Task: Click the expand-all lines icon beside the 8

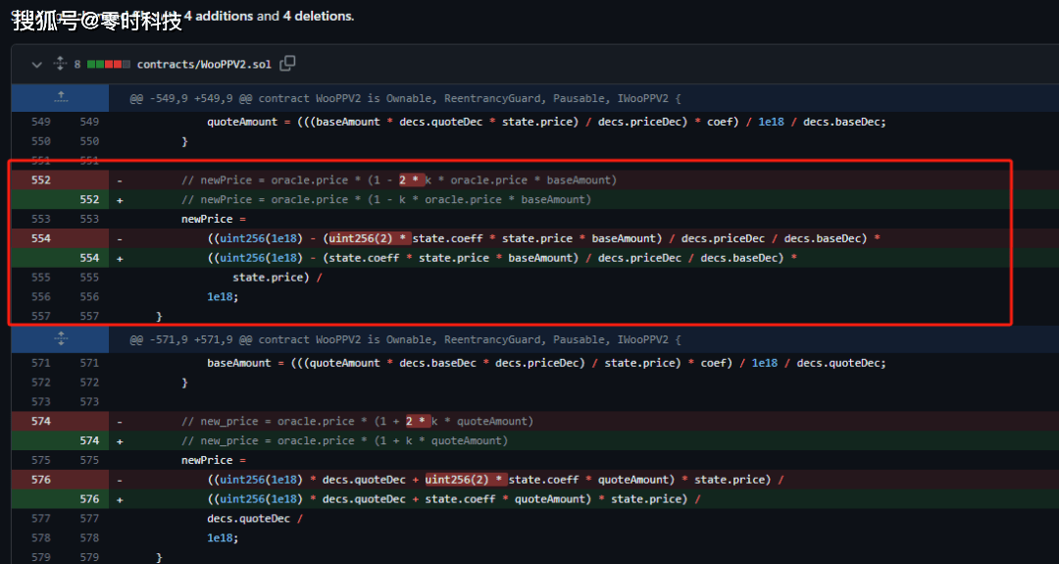Action: click(60, 64)
